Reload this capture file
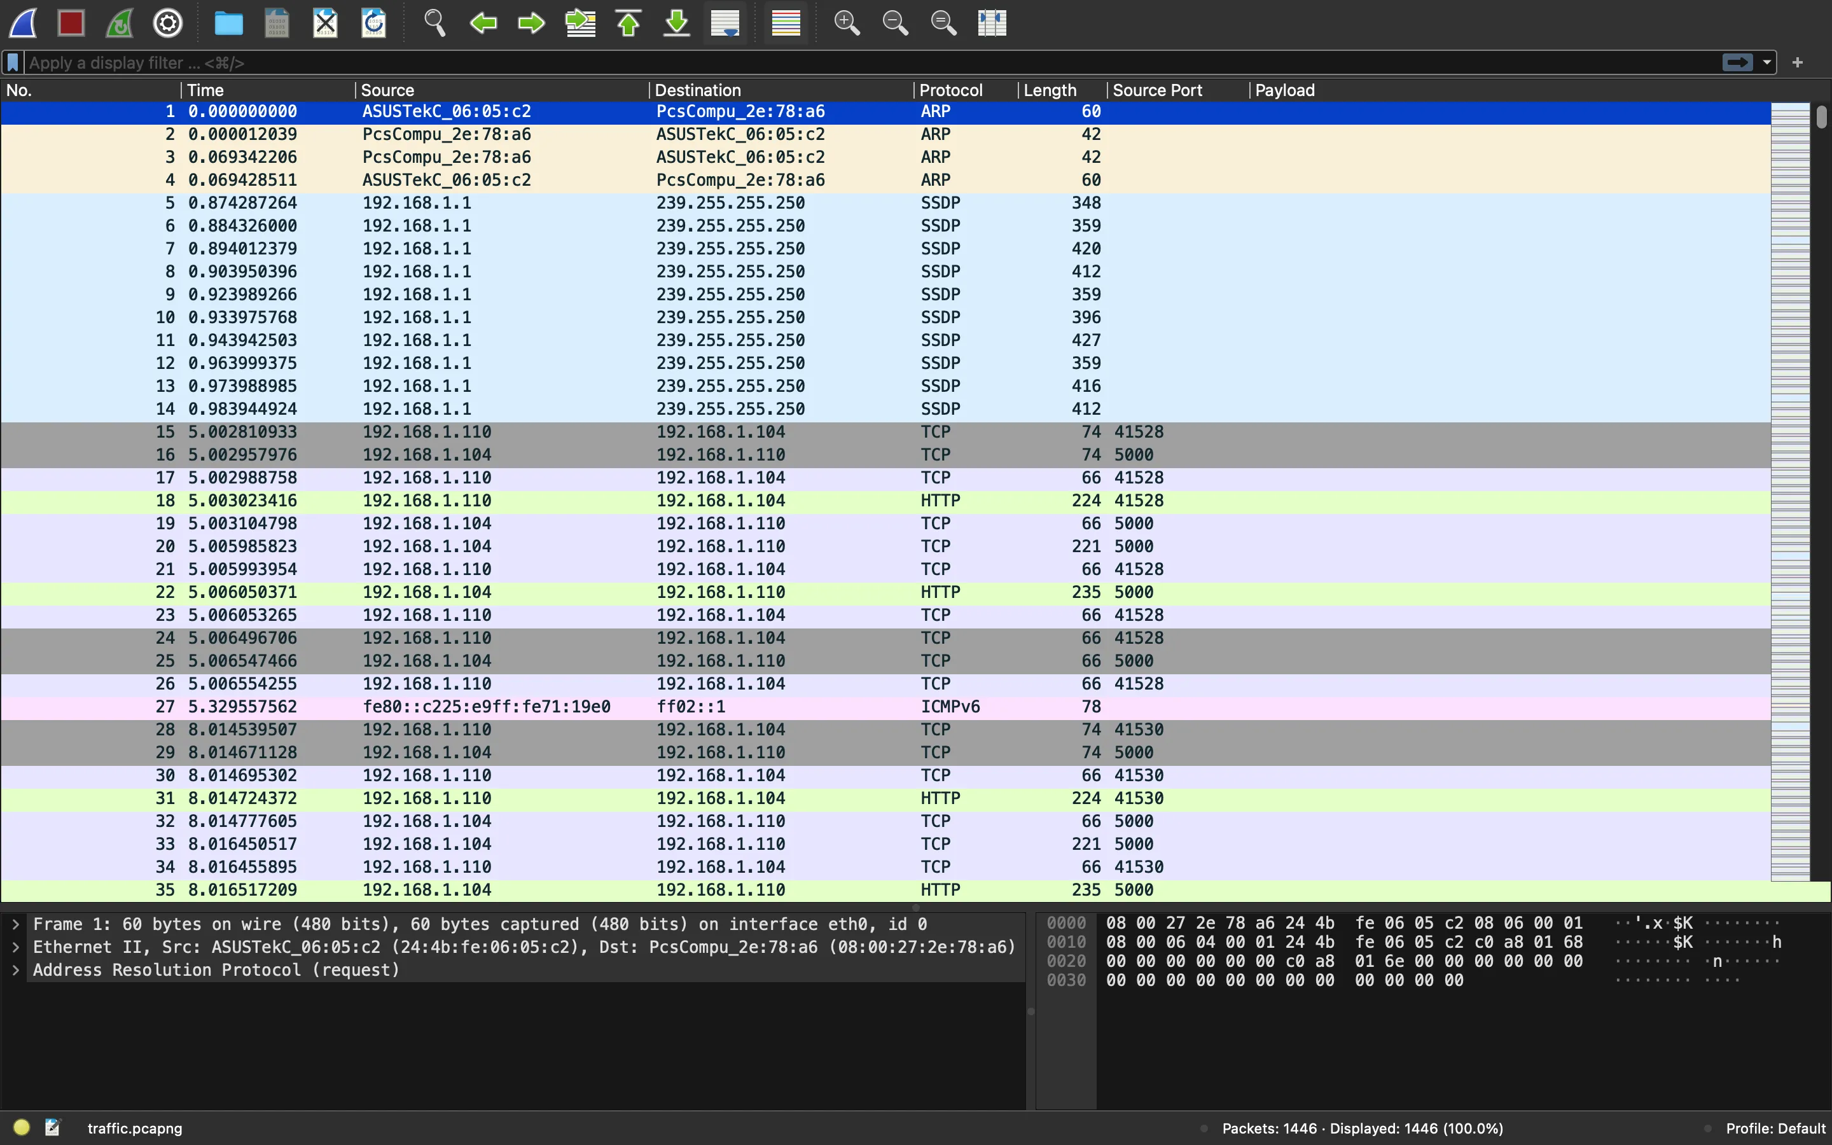 pos(374,23)
